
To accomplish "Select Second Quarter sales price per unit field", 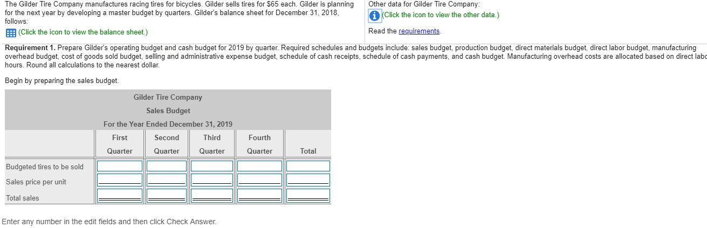I will pyautogui.click(x=167, y=179).
